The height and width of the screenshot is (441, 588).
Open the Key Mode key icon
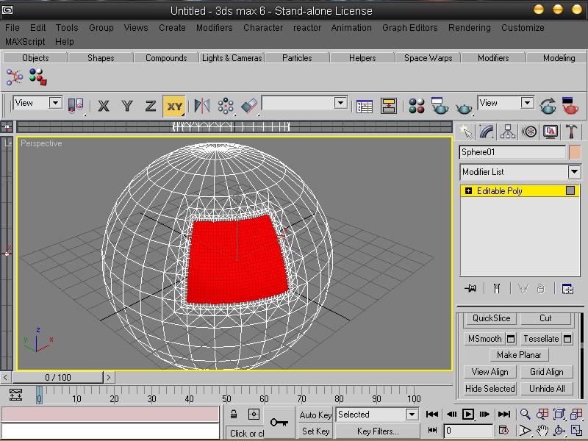point(279,423)
